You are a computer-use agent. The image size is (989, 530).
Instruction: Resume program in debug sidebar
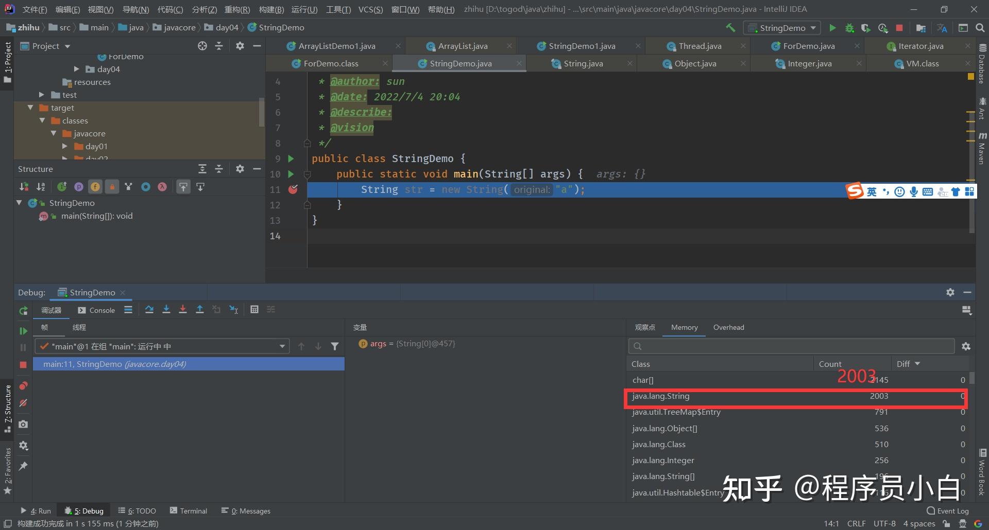tap(23, 331)
